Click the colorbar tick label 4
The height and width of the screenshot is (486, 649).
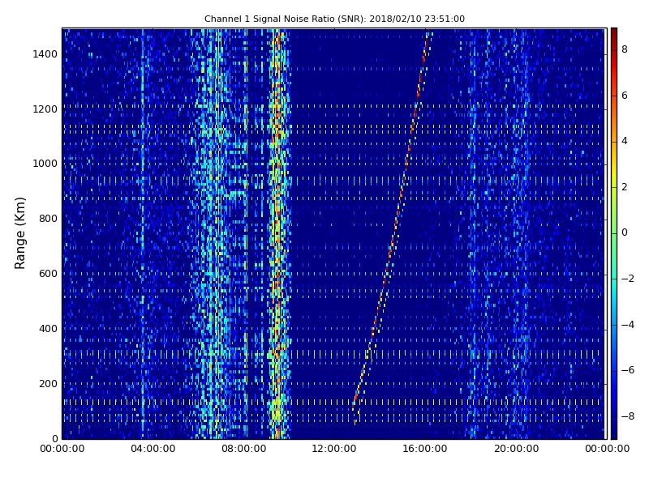625,141
